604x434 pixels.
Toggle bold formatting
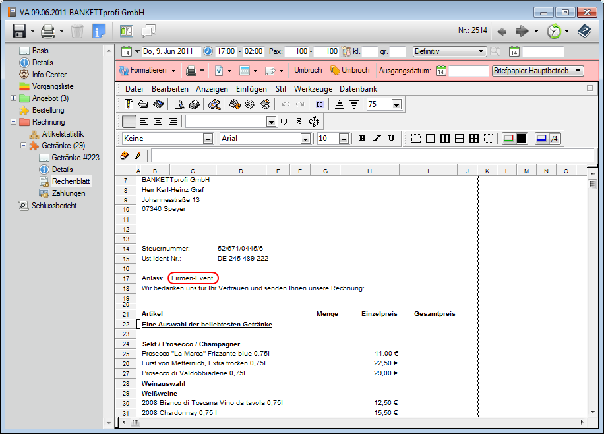pyautogui.click(x=362, y=139)
